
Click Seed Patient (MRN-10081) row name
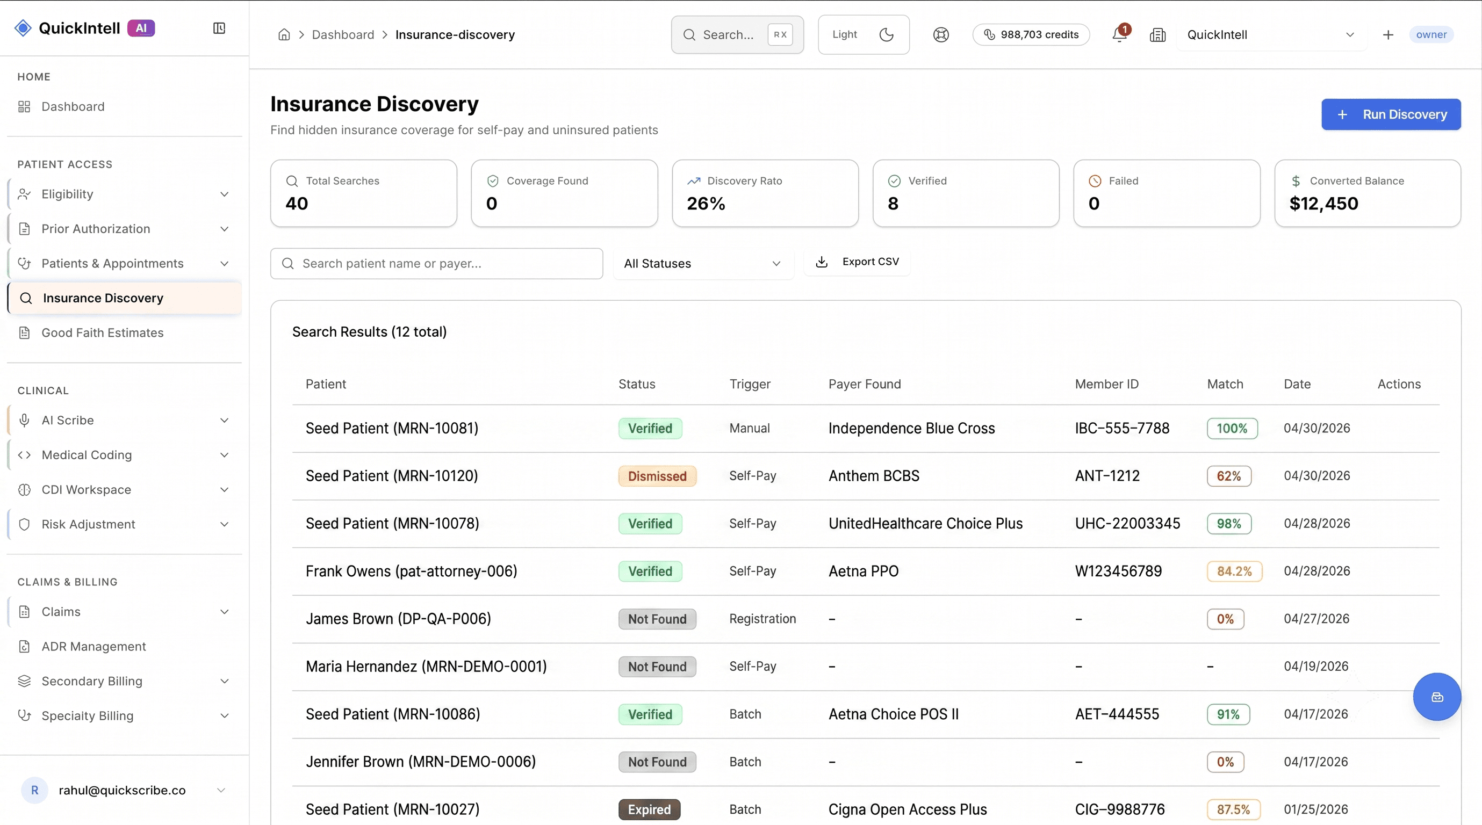(392, 428)
